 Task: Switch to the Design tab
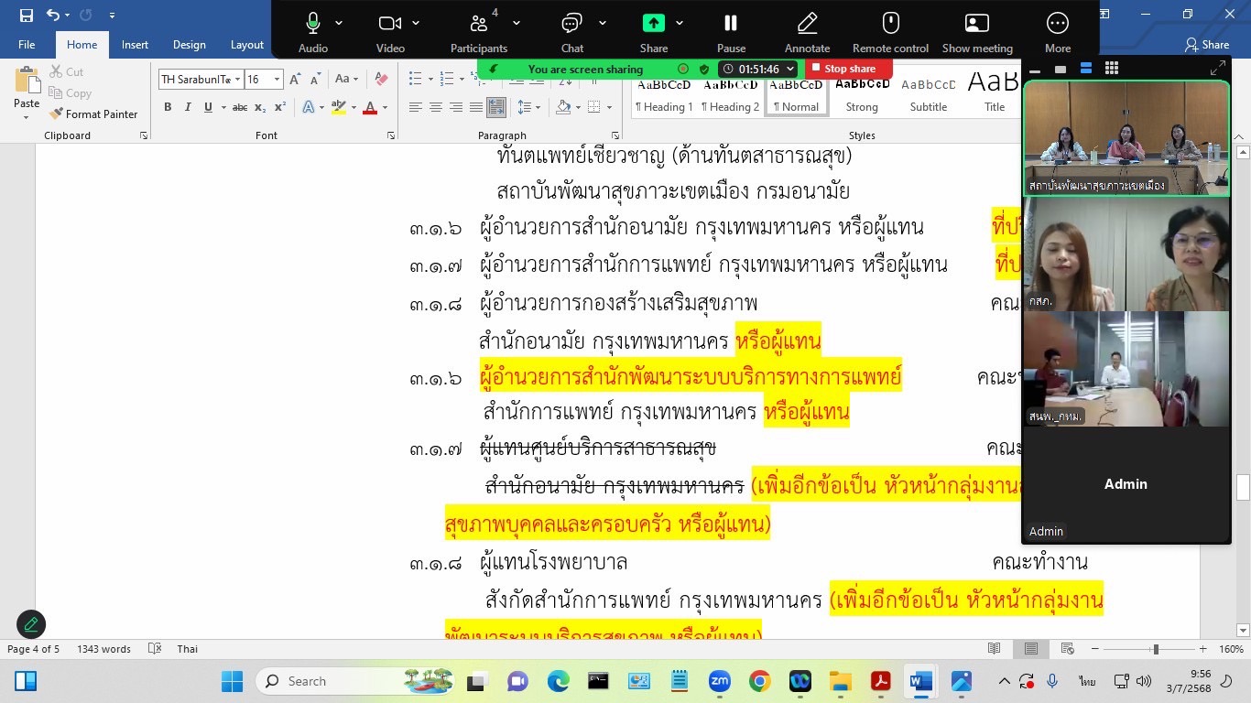point(190,45)
